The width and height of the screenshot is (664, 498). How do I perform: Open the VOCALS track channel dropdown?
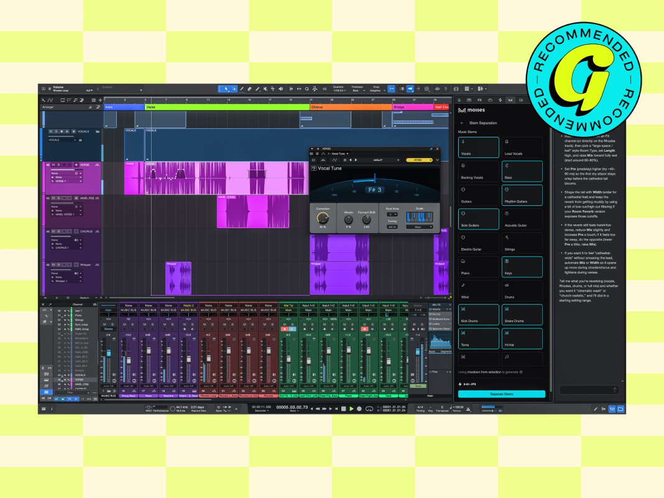[x=63, y=140]
